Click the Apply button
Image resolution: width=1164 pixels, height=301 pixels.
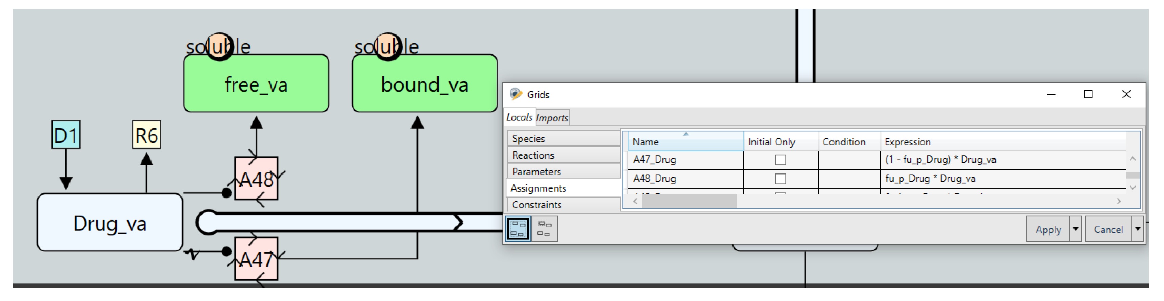(1048, 229)
